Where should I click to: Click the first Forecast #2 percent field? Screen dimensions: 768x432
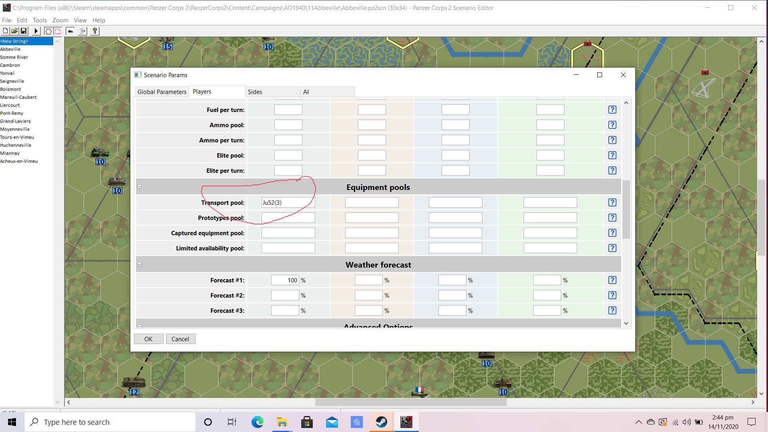[285, 295]
